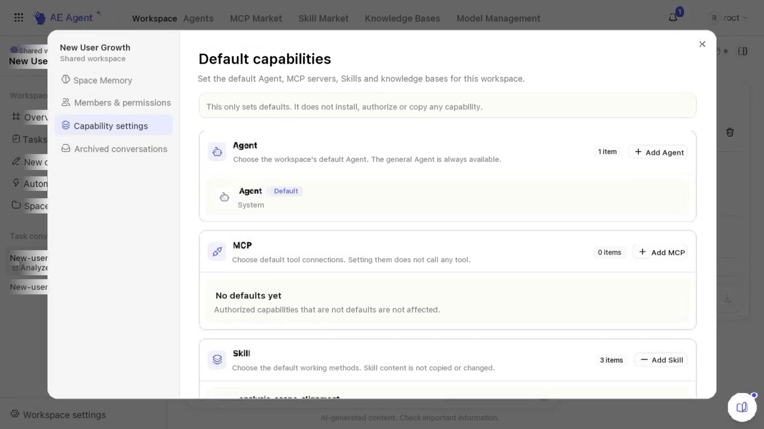764x429 pixels.
Task: Click the No defaults yet message
Action: [248, 296]
